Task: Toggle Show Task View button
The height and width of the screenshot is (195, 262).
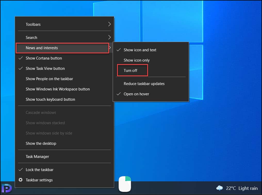Action: (x=64, y=69)
